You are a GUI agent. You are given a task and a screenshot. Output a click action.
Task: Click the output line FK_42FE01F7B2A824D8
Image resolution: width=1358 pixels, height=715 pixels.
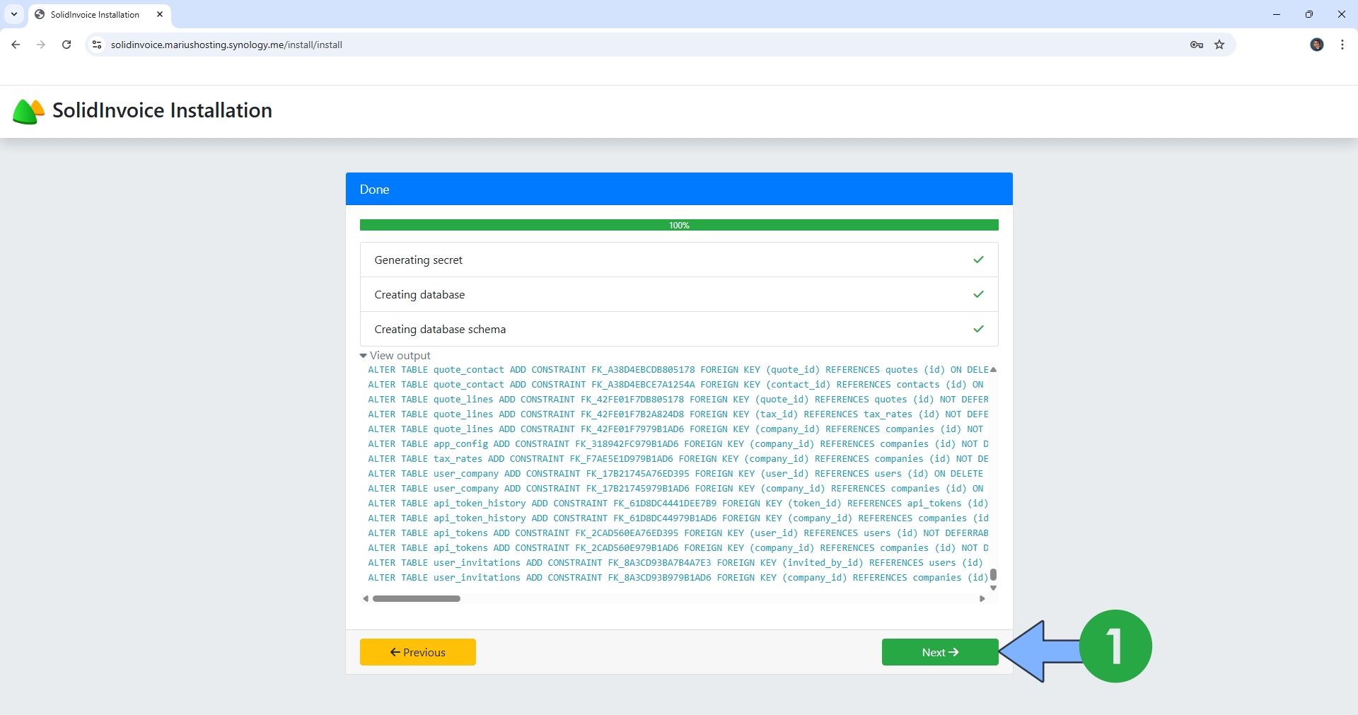[x=678, y=414]
